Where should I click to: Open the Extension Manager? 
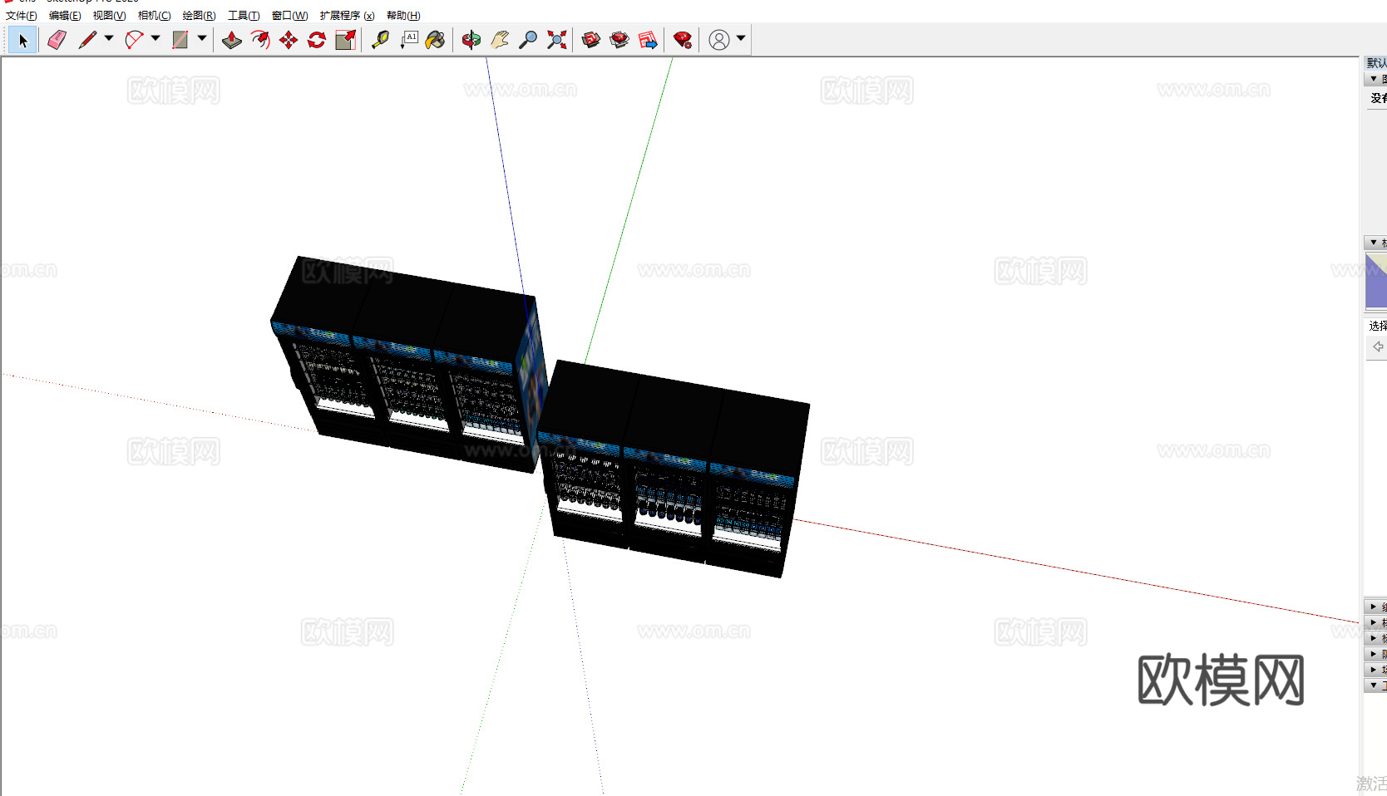683,40
